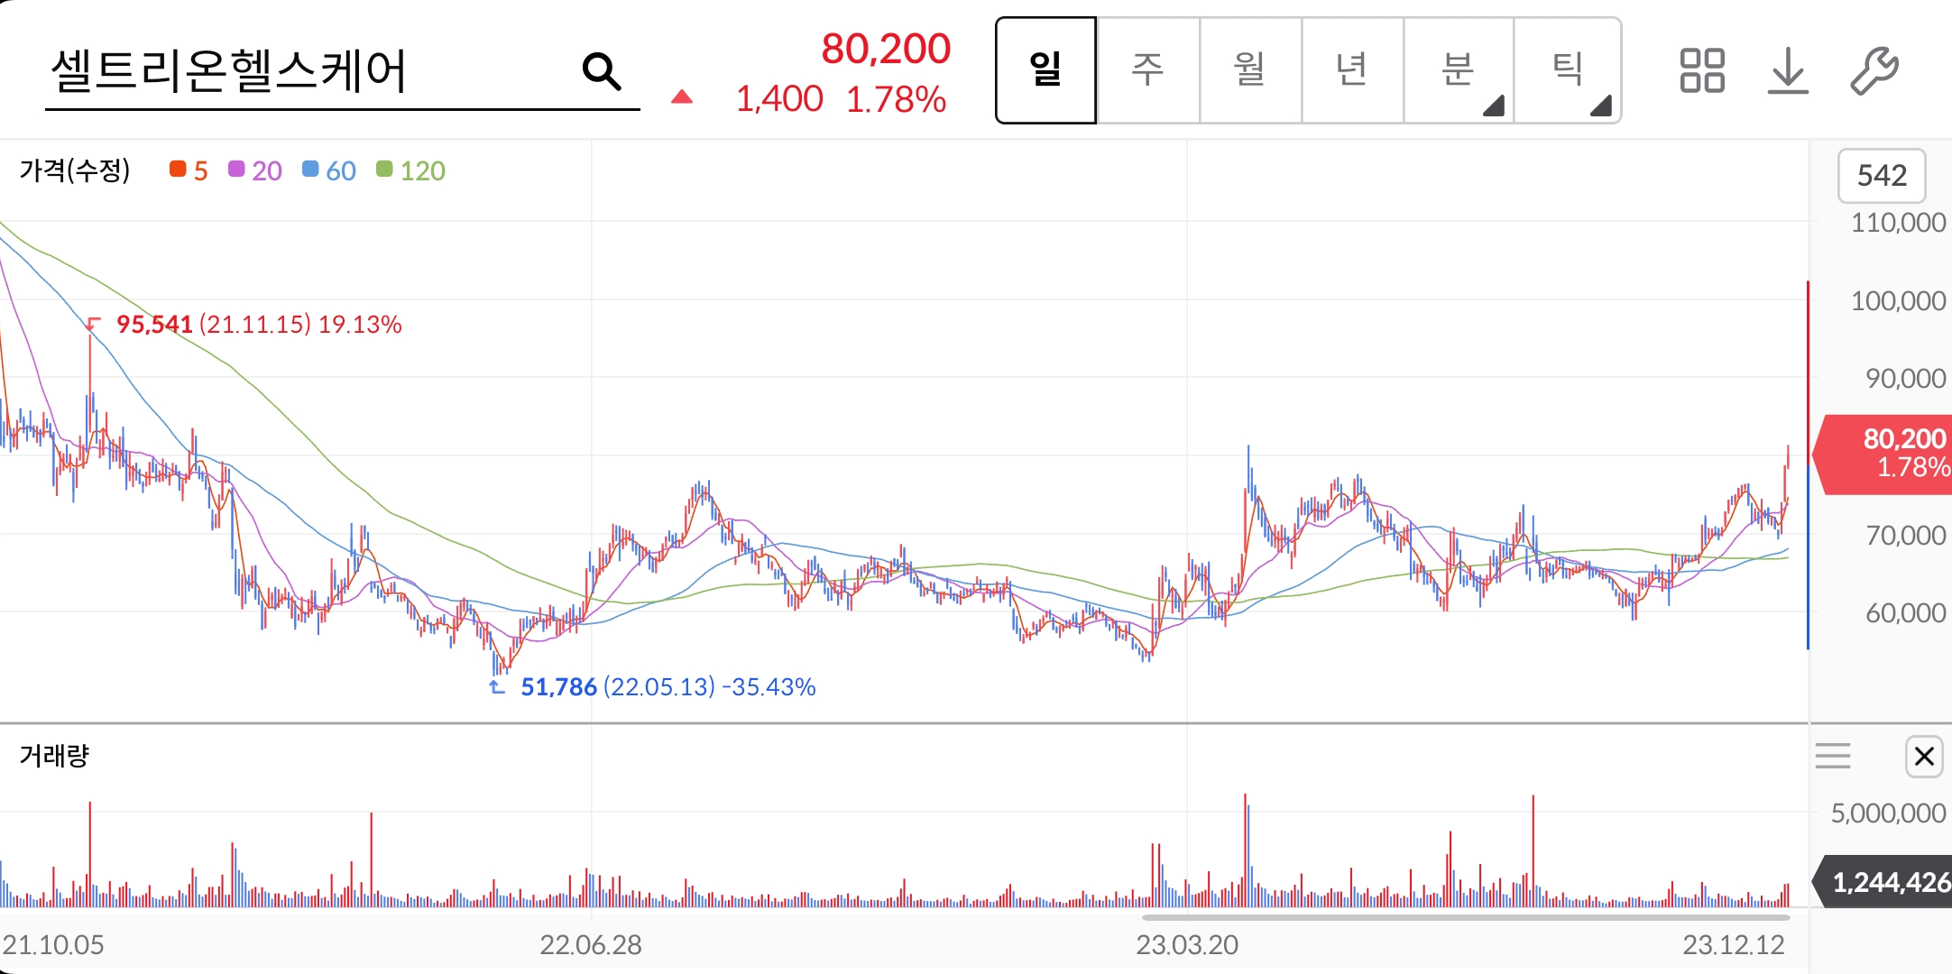This screenshot has height=974, width=1952.
Task: Click the green 120-day average swatch
Action: 385,170
